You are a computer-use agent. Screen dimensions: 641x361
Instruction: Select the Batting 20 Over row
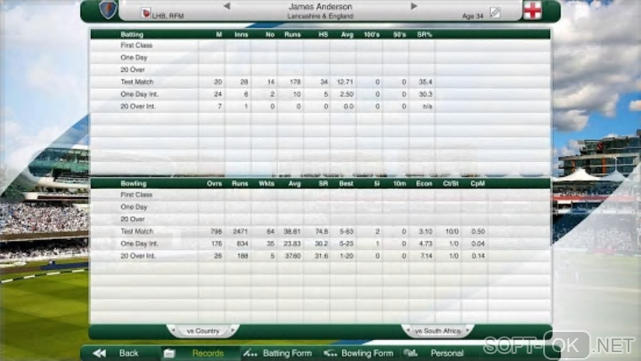pyautogui.click(x=320, y=70)
